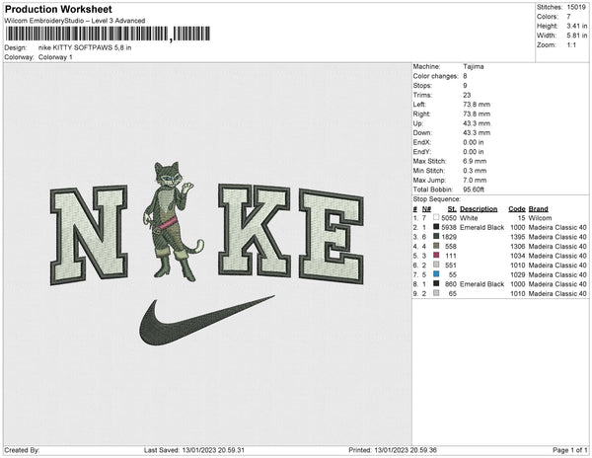Pick the olive swatch beside stitch count 558

pos(436,246)
